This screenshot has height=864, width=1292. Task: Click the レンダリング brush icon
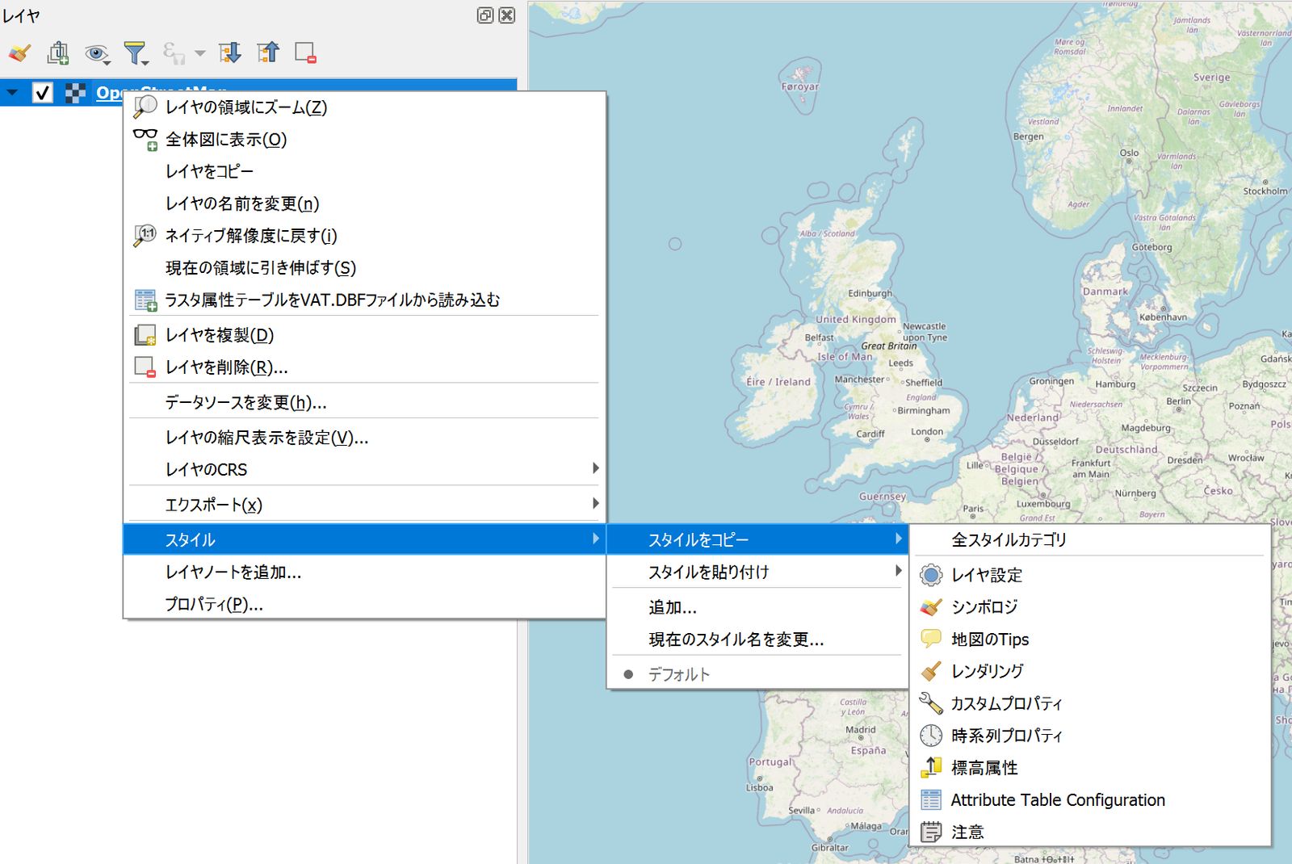click(x=931, y=671)
